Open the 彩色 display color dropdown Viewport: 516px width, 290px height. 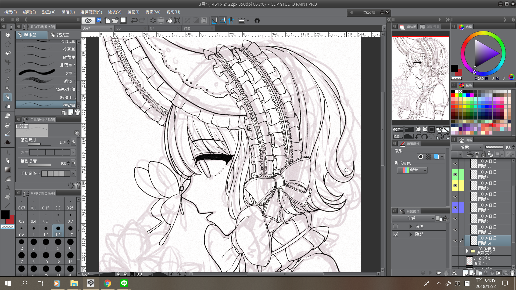coord(412,170)
